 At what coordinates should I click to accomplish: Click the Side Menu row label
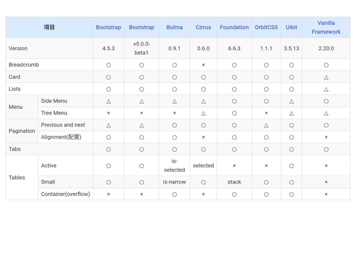tap(54, 101)
